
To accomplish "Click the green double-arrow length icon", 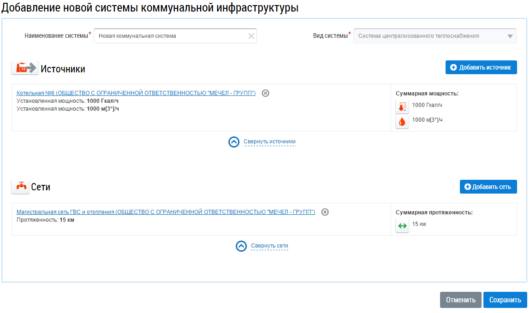I will 402,226.
